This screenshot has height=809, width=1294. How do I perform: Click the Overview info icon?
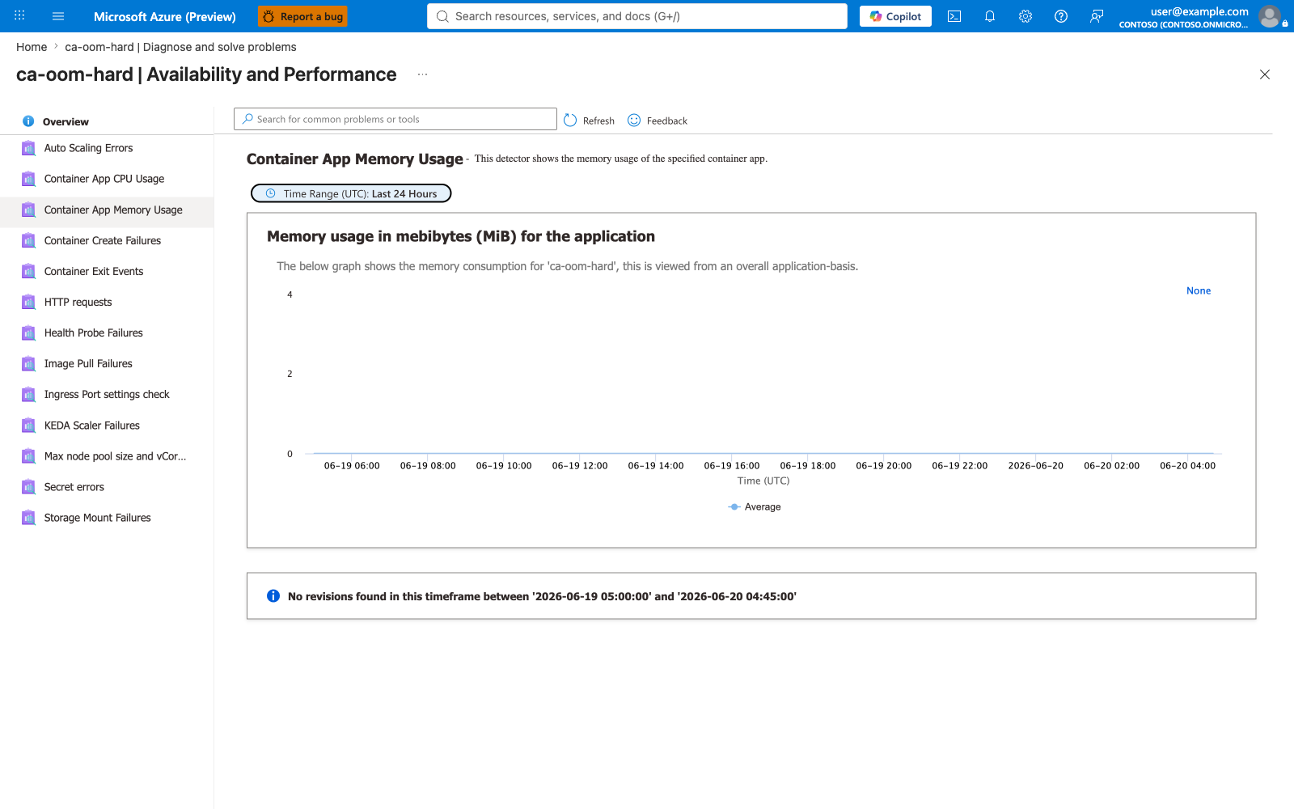click(28, 121)
